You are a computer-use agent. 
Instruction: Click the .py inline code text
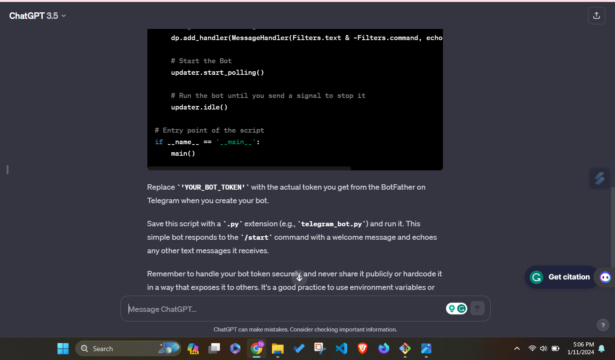[x=233, y=224]
